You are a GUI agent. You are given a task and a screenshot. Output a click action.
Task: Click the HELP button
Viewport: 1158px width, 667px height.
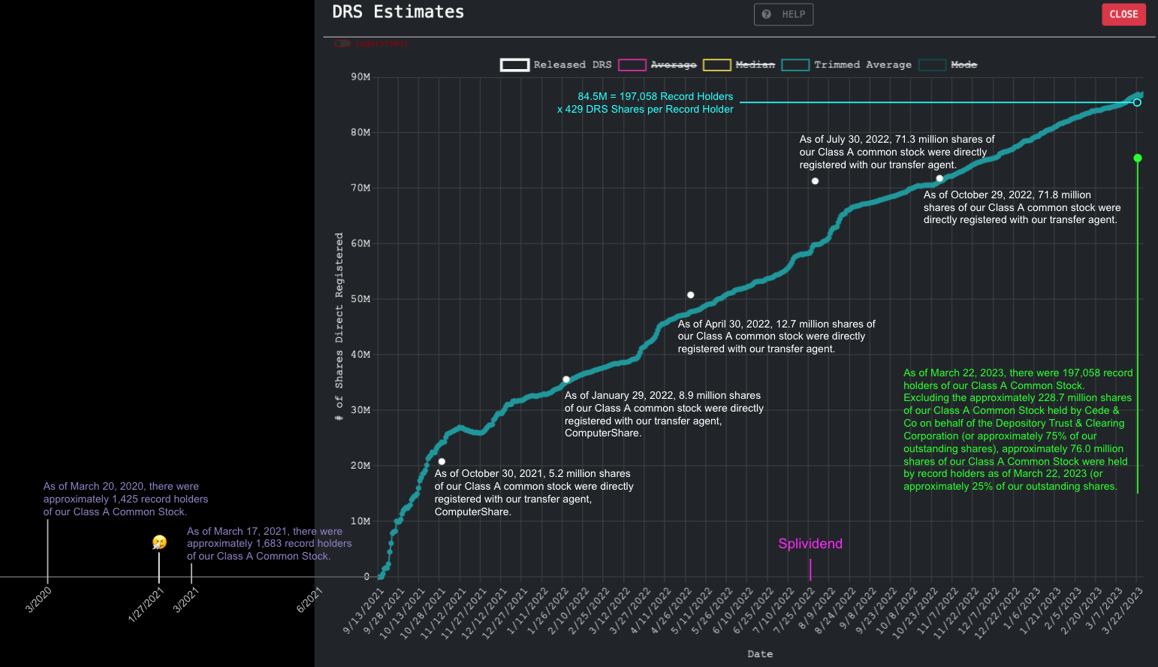(783, 14)
